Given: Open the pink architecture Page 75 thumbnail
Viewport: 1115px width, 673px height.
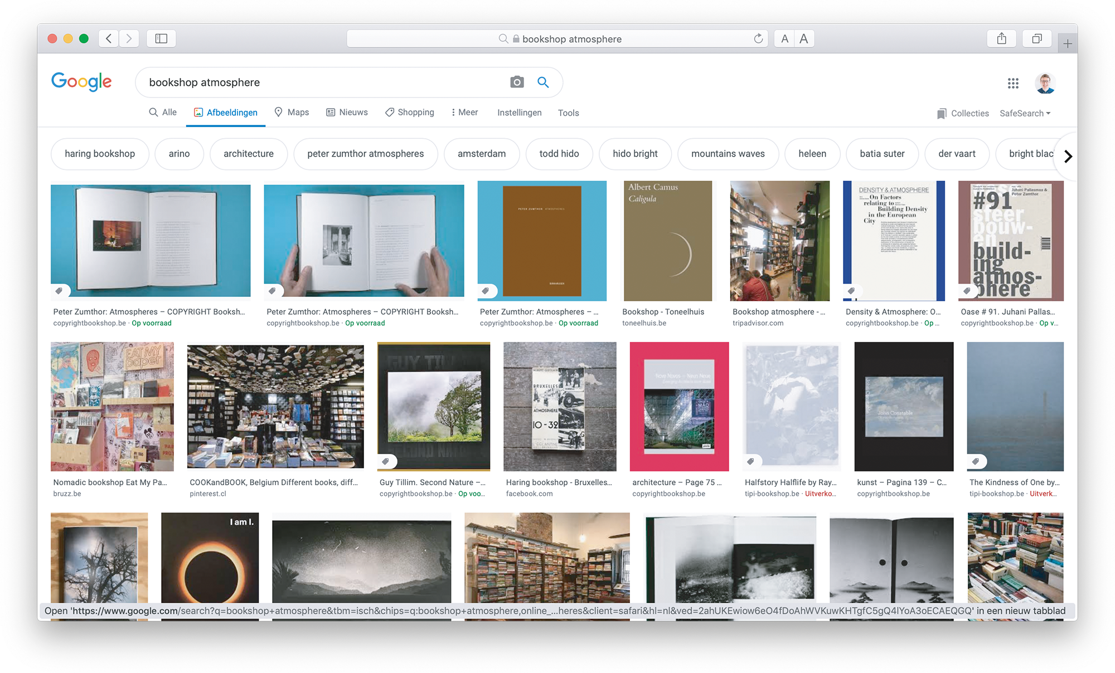Looking at the screenshot, I should (679, 407).
